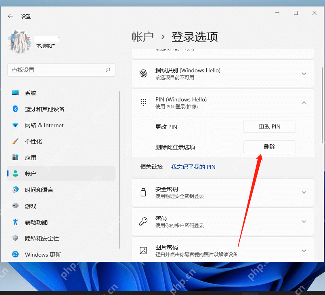Screen dimensions: 325x295
Task: Click the user profile avatar picture
Action: coord(19,42)
